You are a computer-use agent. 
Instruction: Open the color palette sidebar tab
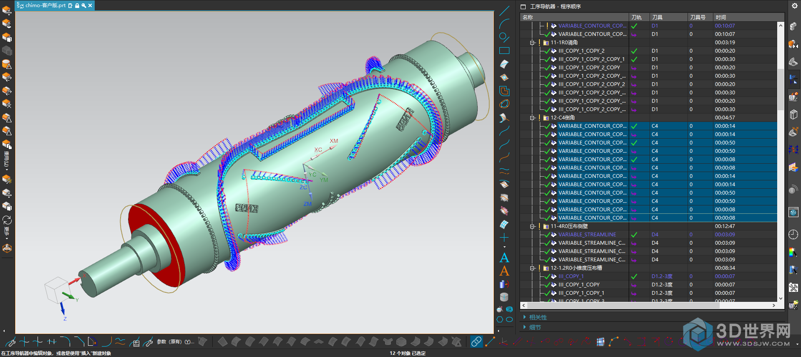click(x=793, y=252)
